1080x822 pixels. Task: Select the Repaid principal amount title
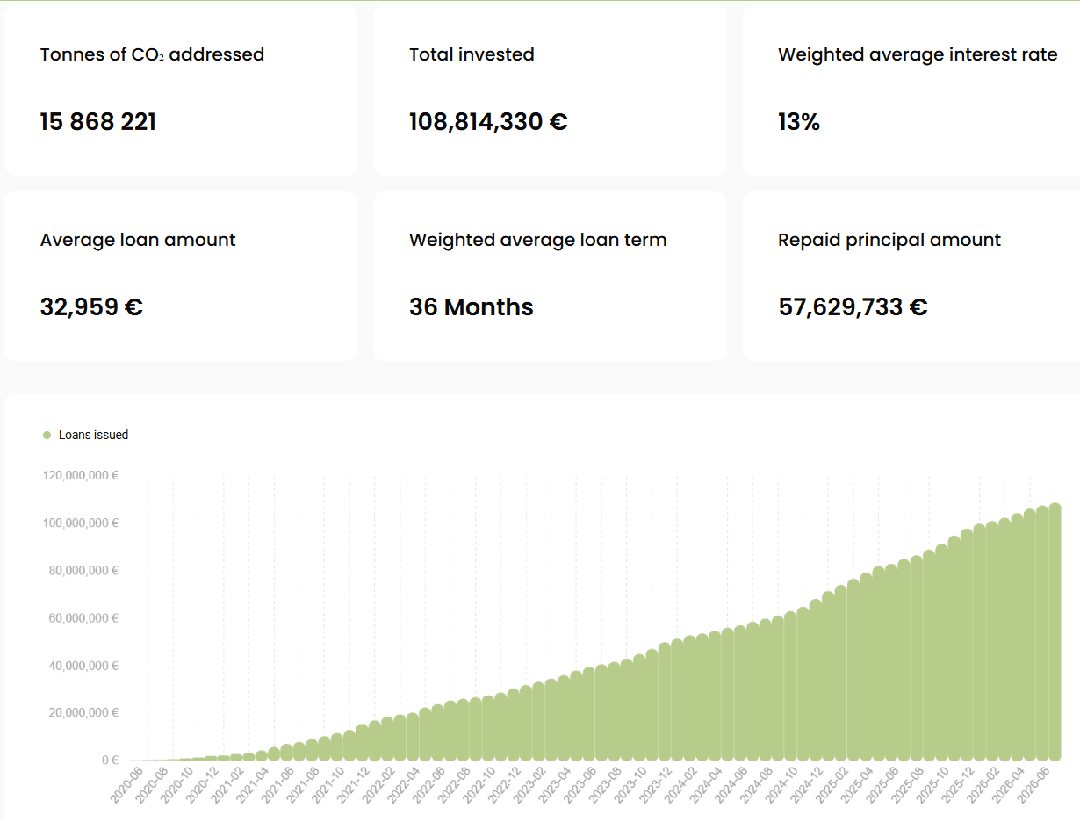(x=889, y=240)
